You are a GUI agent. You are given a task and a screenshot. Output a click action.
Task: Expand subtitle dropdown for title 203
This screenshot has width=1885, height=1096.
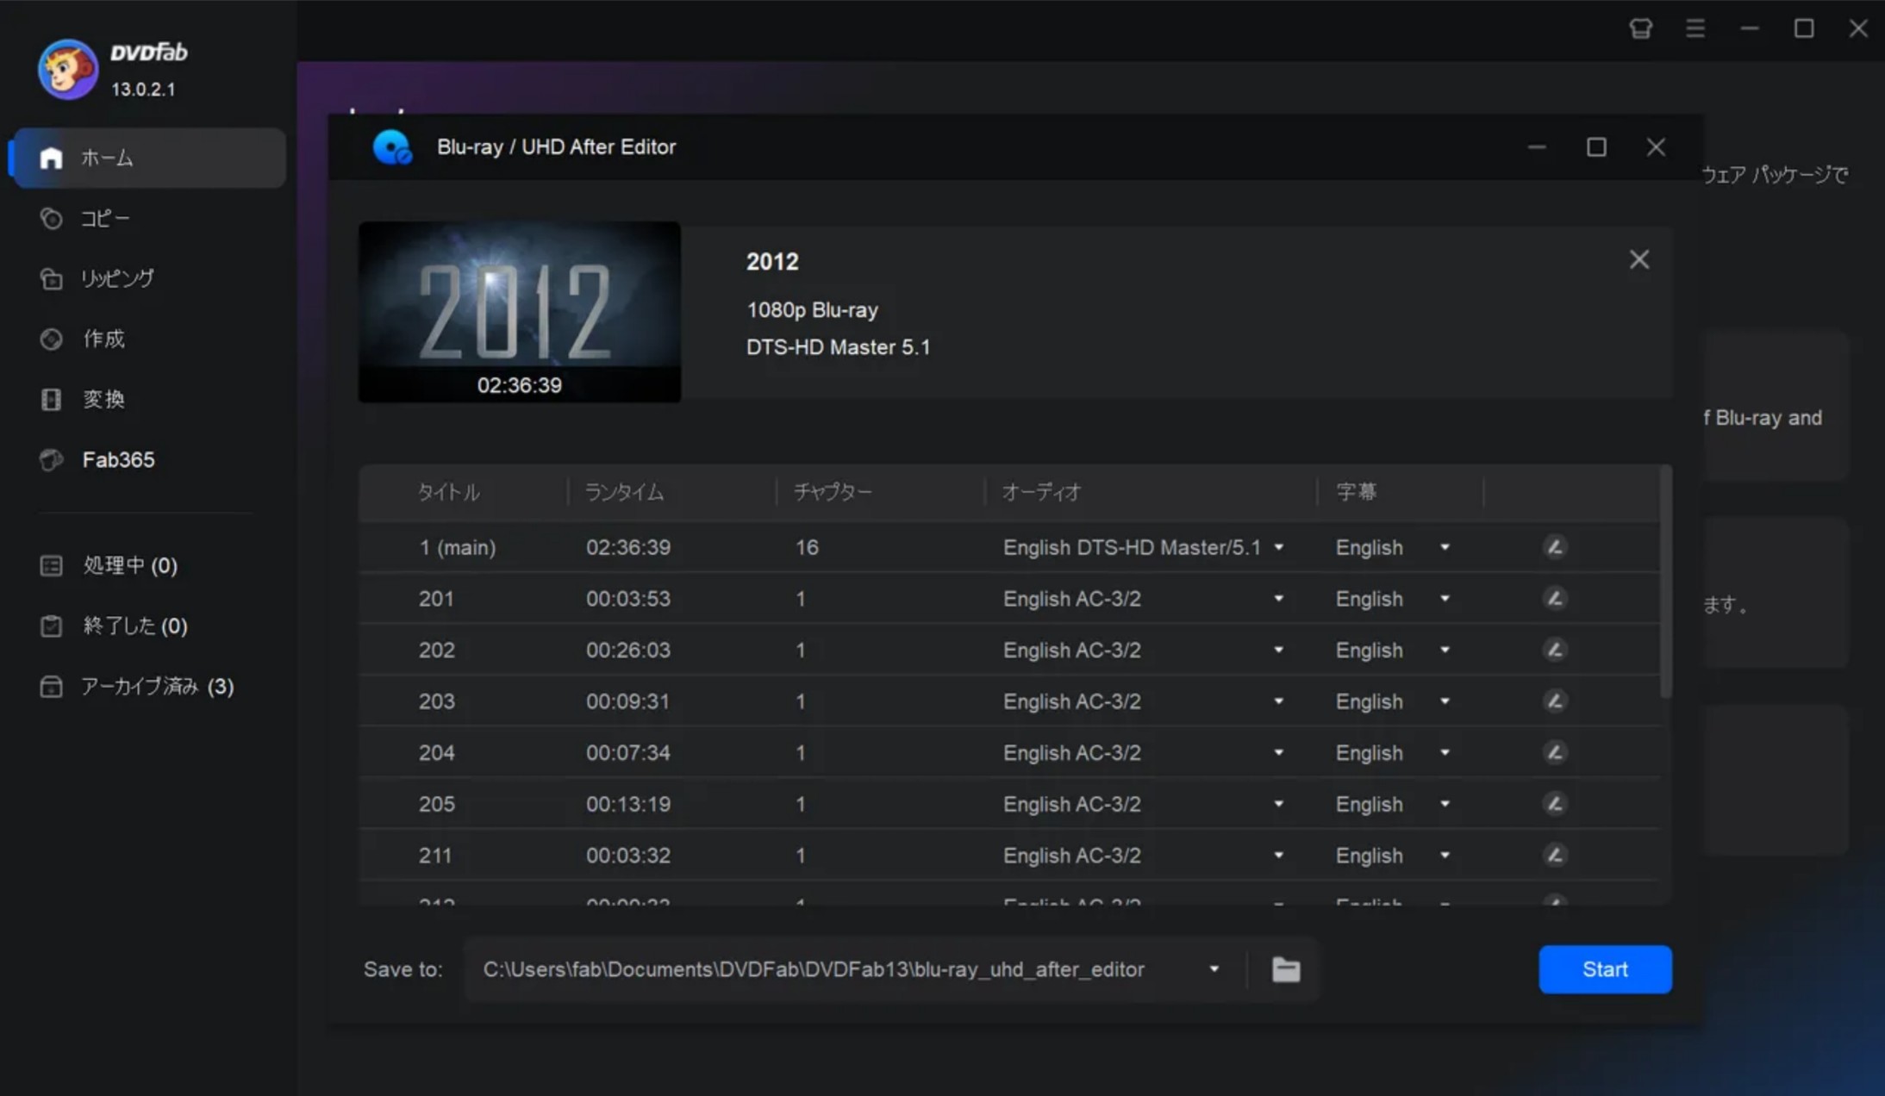click(x=1445, y=701)
